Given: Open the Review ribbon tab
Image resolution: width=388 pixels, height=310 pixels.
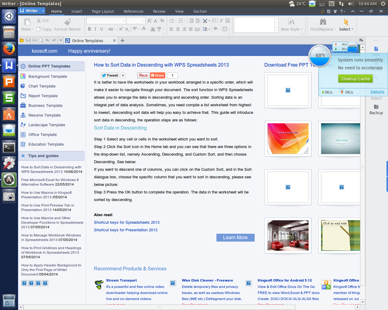Looking at the screenshot, I should 159,11.
